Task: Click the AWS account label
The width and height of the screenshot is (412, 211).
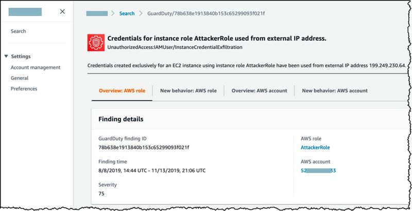Action: point(315,162)
